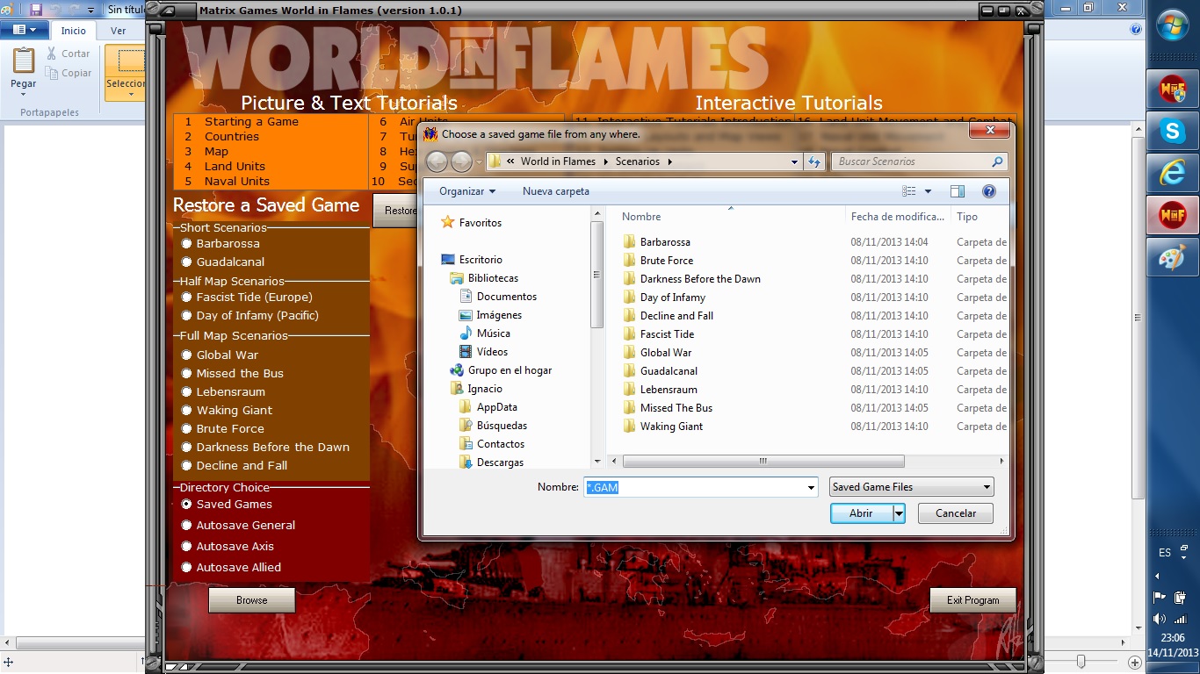Click the file dialog help icon
The image size is (1200, 674).
tap(989, 191)
